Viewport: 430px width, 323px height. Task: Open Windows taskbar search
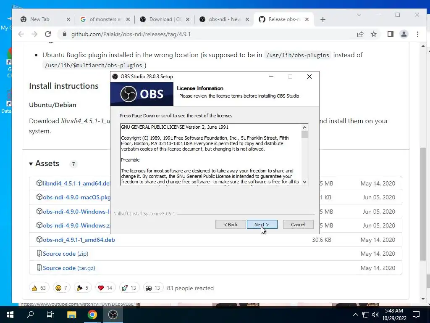click(30, 315)
